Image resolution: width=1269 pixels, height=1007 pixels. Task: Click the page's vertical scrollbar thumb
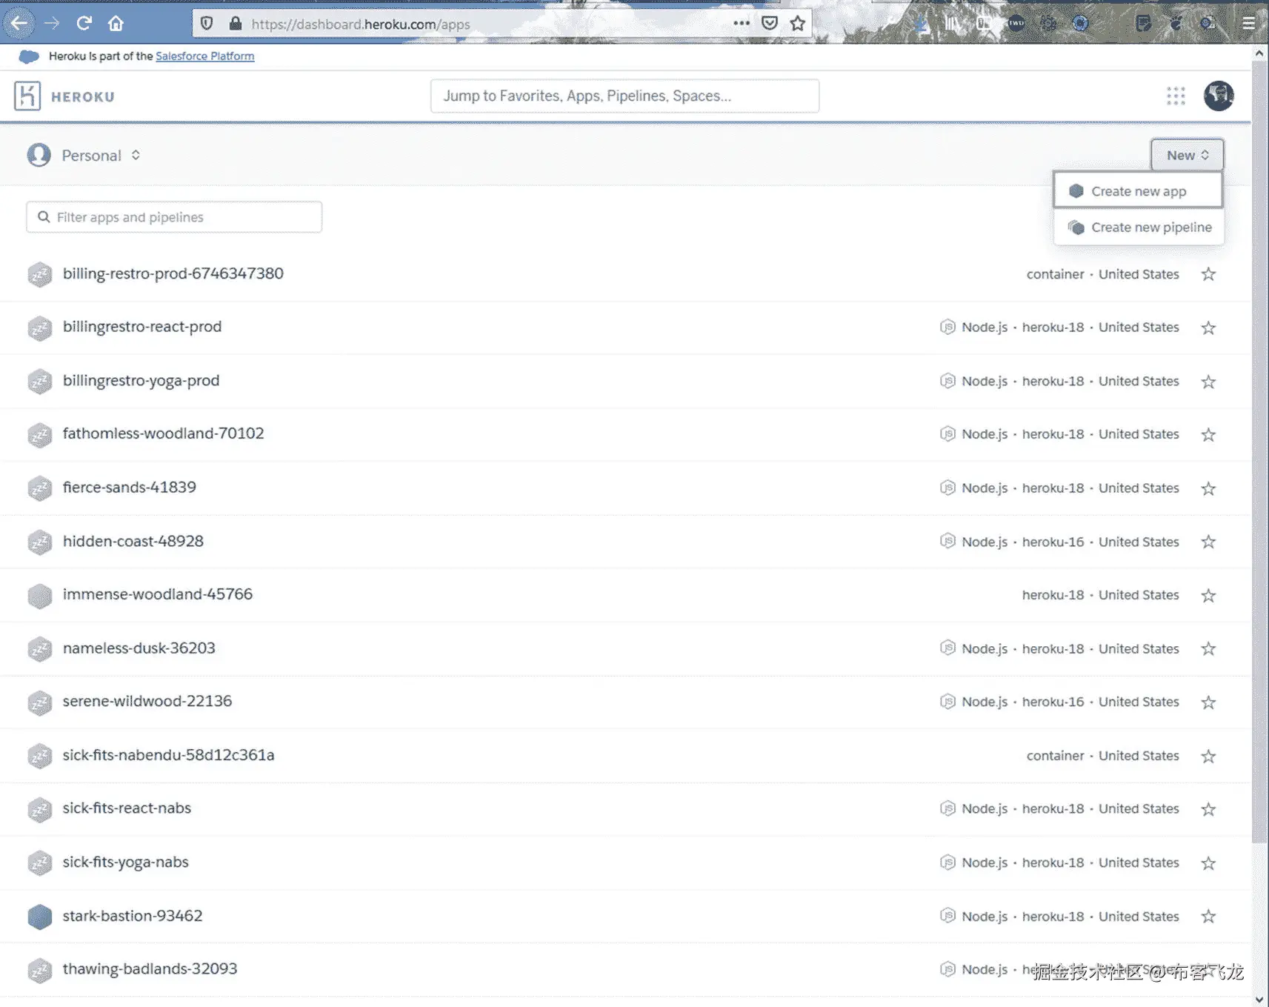(x=1259, y=452)
